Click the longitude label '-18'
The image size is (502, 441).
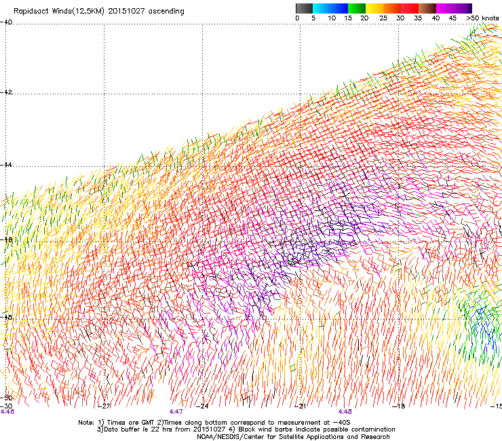(x=399, y=406)
